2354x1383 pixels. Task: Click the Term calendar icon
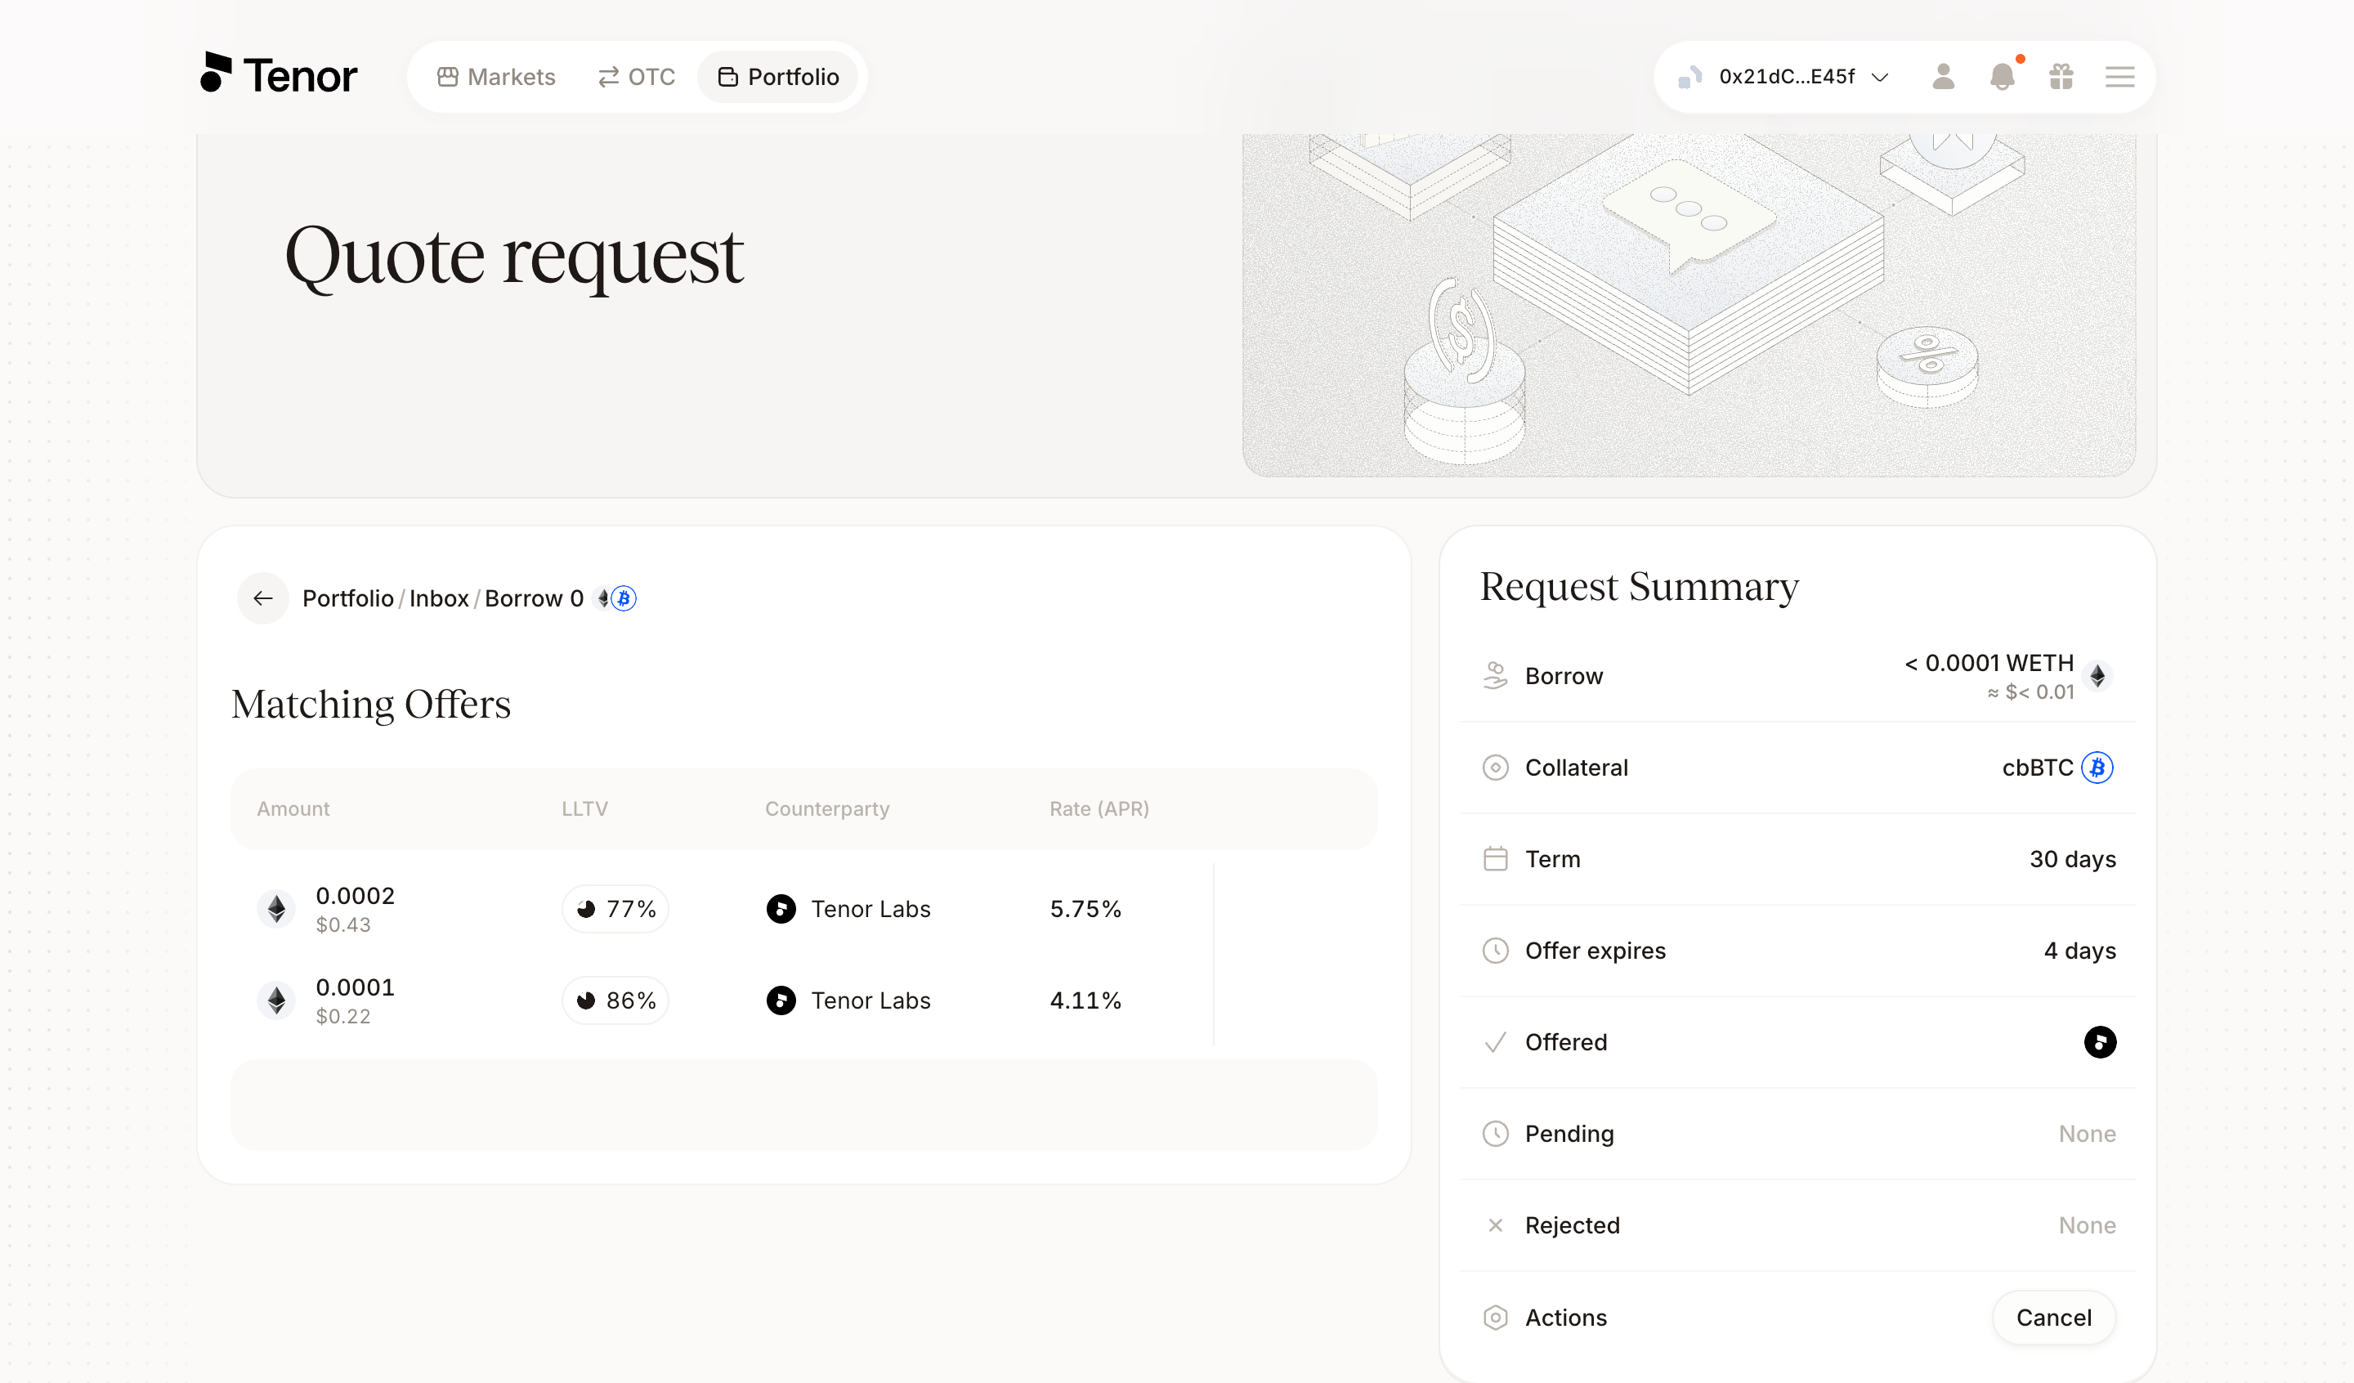click(x=1495, y=859)
